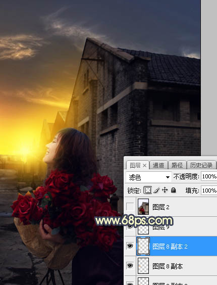Select the 图层 2 layer thumbnail
Screen dimensions: 217x285
coord(143,207)
